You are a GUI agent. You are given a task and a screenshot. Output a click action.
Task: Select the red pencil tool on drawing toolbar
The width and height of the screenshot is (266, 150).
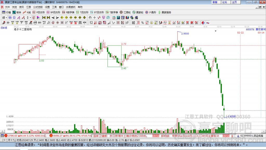(x=4, y=23)
